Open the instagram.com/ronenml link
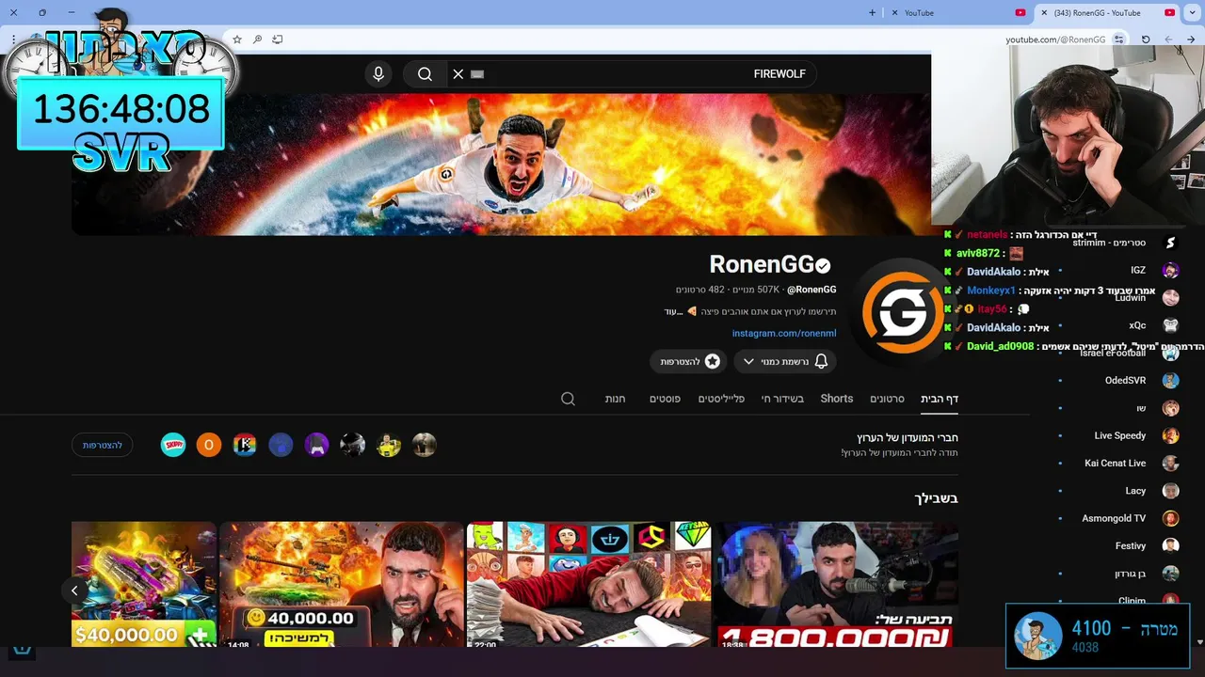Screen dimensions: 1205x677 pos(784,333)
